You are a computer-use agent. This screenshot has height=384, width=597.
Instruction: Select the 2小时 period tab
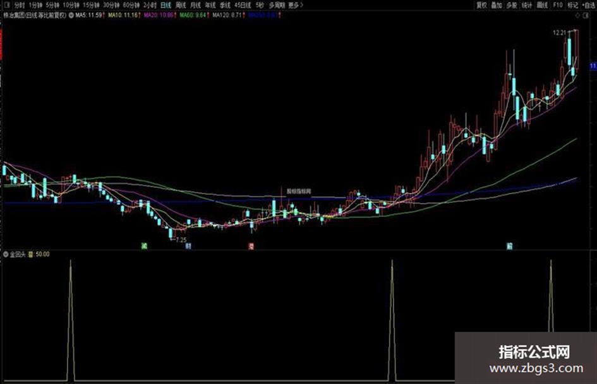[x=150, y=5]
